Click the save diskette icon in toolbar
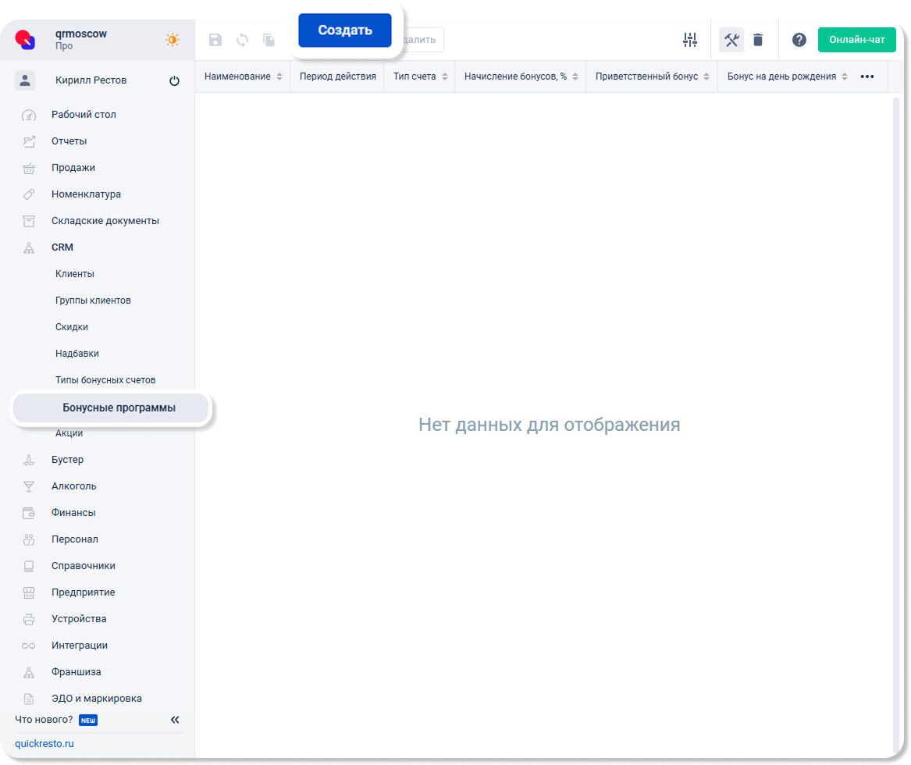This screenshot has width=911, height=765. [215, 40]
